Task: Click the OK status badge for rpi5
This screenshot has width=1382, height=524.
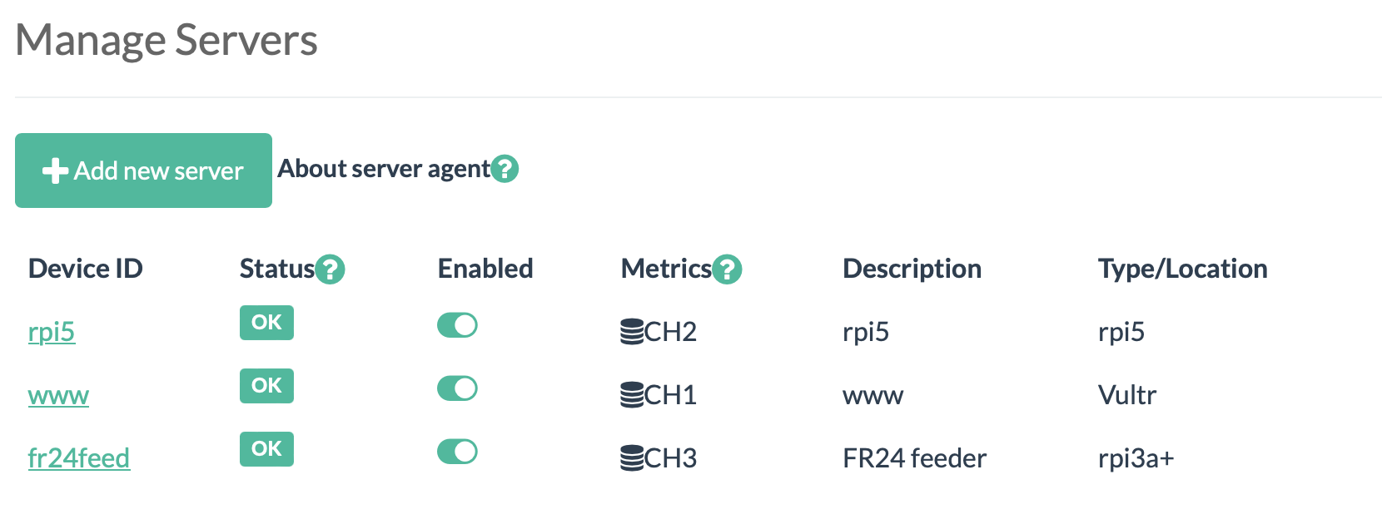Action: [266, 323]
